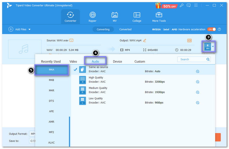This screenshot has width=229, height=149.
Task: Choose Low Quality preset
Action: (143, 101)
